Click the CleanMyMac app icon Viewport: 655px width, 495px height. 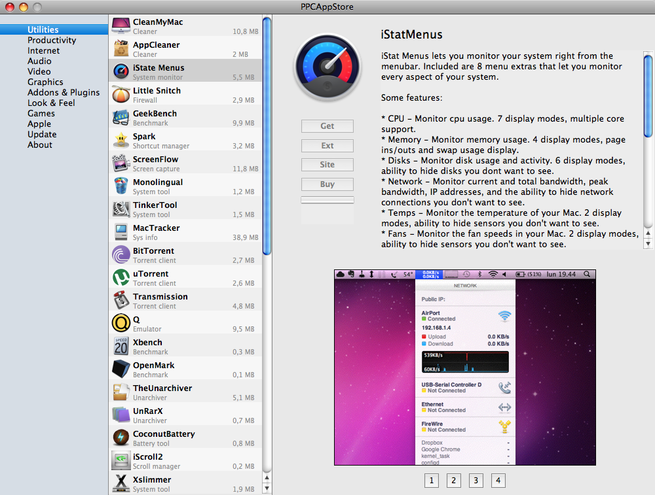(x=121, y=26)
